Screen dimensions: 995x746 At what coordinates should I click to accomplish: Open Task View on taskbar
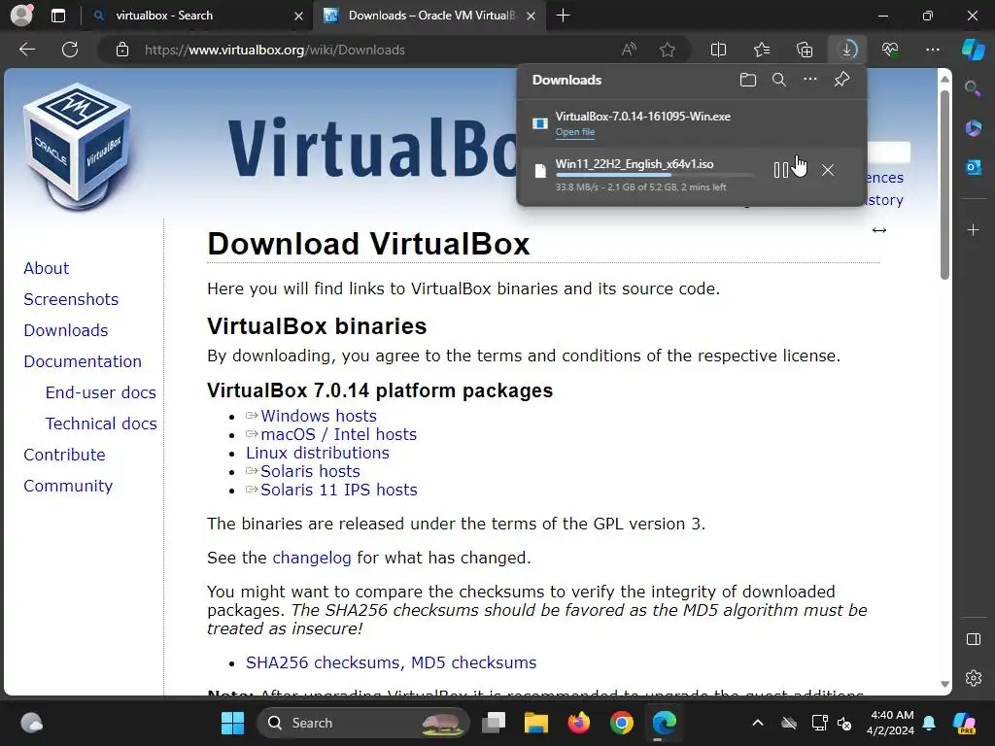pos(493,723)
